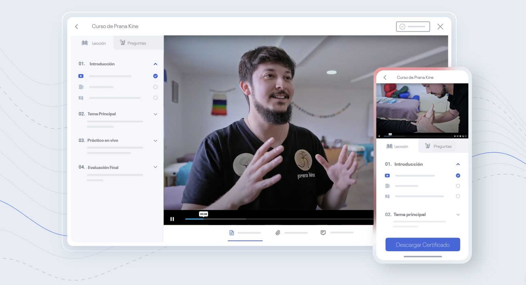Pause the mobile video player

pyautogui.click(x=379, y=136)
